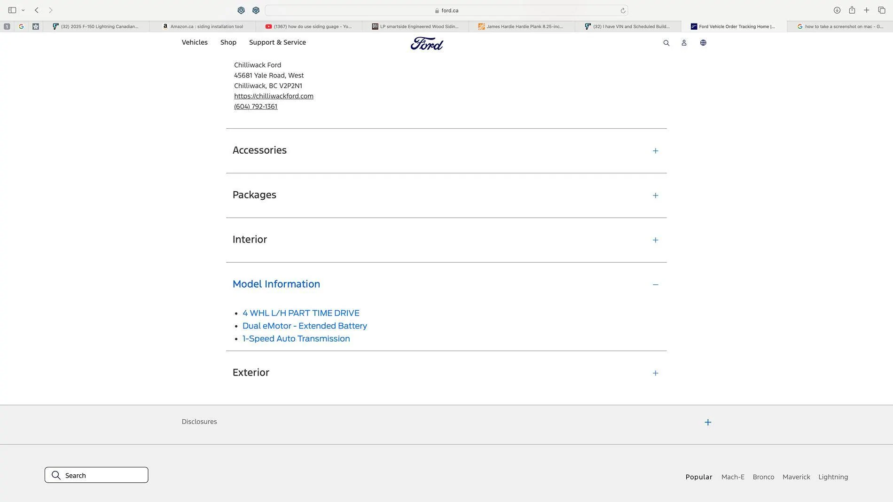Select 4 WHL L/H PART TIME DRIVE text

301,313
